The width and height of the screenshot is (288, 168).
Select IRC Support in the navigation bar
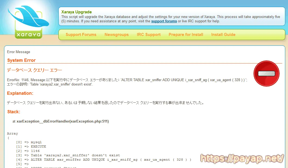[x=149, y=35]
